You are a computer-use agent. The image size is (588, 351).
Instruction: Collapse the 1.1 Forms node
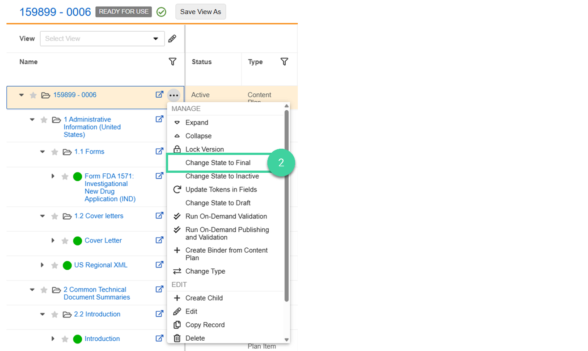click(x=42, y=152)
